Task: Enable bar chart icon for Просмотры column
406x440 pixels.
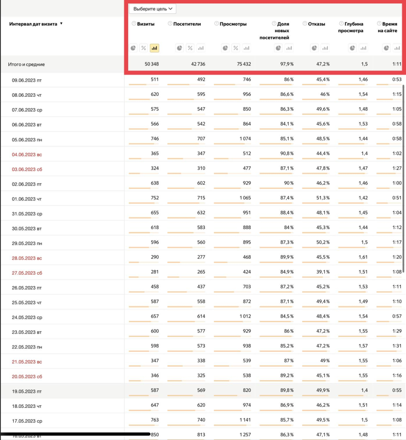Action: 246,48
